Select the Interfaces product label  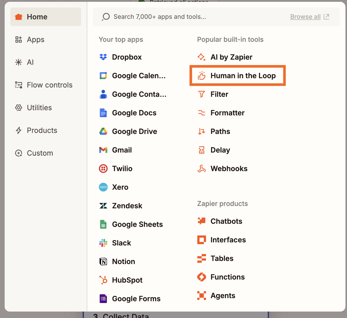[228, 240]
